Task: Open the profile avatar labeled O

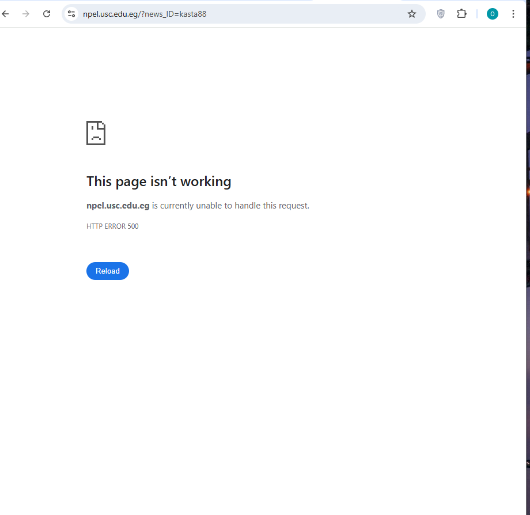Action: point(493,14)
